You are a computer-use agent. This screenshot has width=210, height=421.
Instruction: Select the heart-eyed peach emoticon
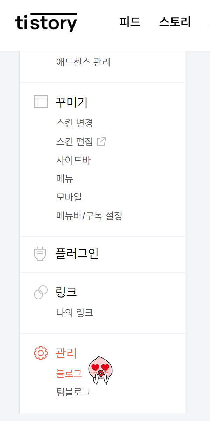(100, 370)
